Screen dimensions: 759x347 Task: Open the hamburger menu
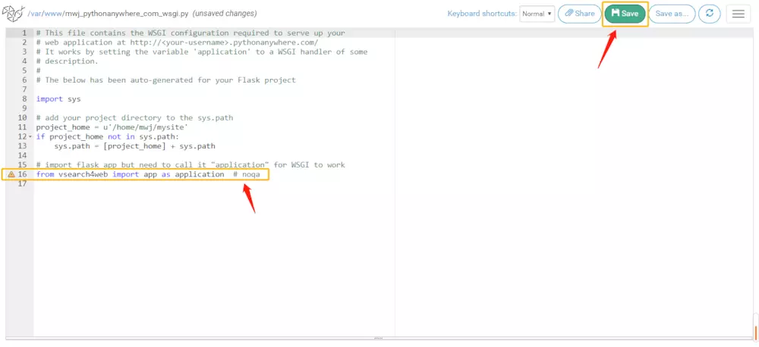click(739, 14)
